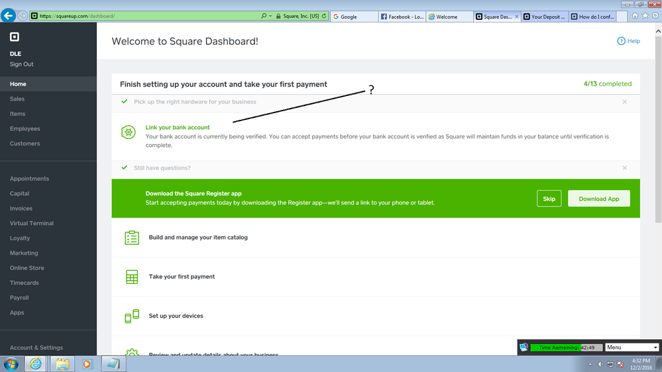Click the security lock icon in address bar
The height and width of the screenshot is (372, 662).
278,16
